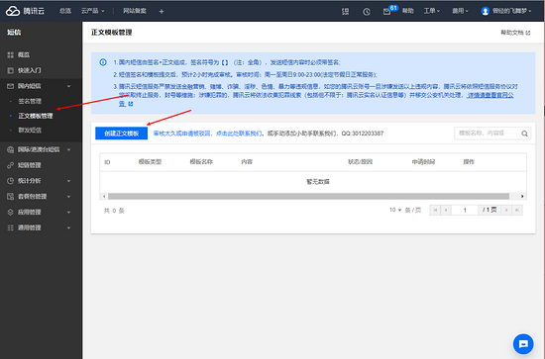
Task: Go to last page arrow in pagination
Action: click(517, 210)
